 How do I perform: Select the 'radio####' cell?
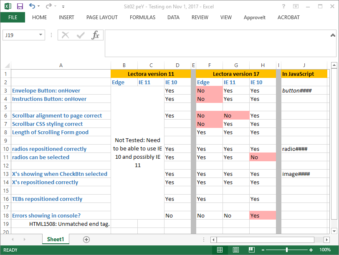(x=304, y=149)
